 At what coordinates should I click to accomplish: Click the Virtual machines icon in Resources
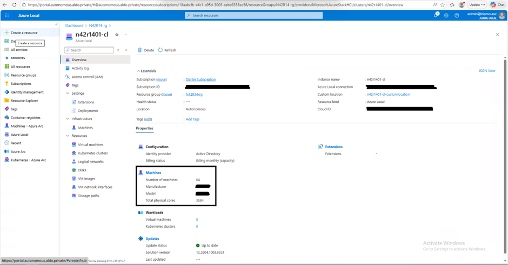[74, 144]
